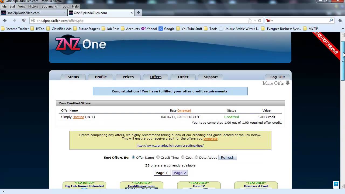The width and height of the screenshot is (345, 194).
Task: Open the site identity icon in the address bar
Action: pos(33,20)
